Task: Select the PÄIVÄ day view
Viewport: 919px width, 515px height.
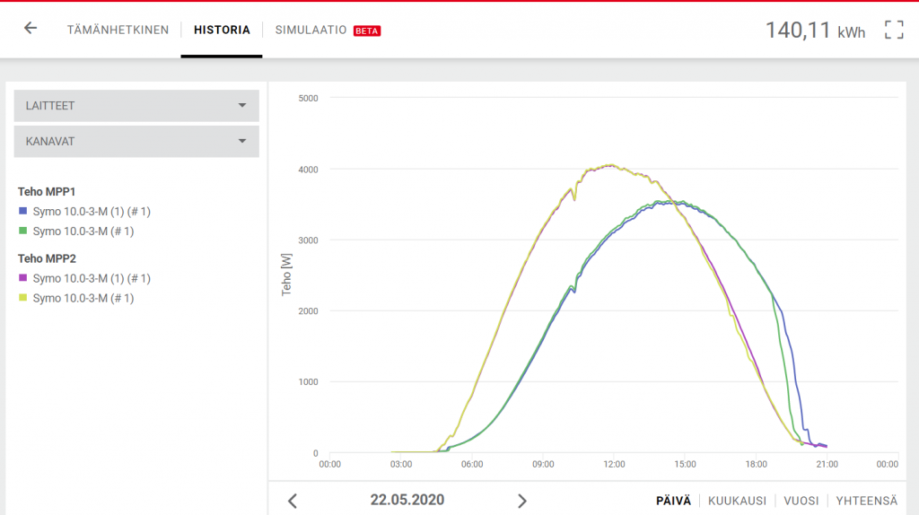Action: point(673,501)
